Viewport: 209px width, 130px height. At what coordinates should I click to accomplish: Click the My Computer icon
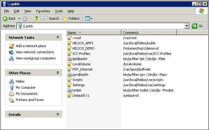point(11,87)
